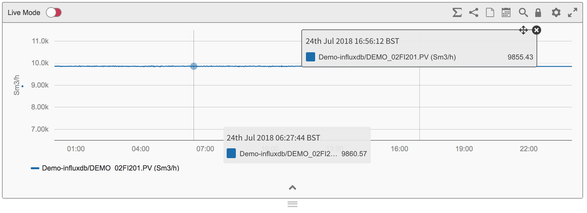
Task: Collapse panel with the up chevron
Action: point(293,188)
